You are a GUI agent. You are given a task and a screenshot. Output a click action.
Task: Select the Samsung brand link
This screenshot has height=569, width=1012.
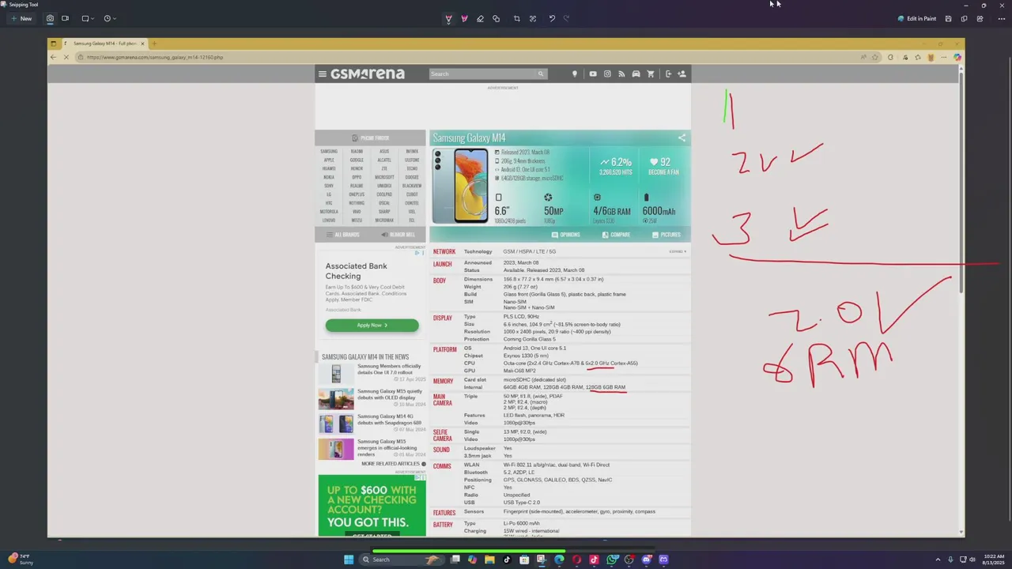(329, 151)
